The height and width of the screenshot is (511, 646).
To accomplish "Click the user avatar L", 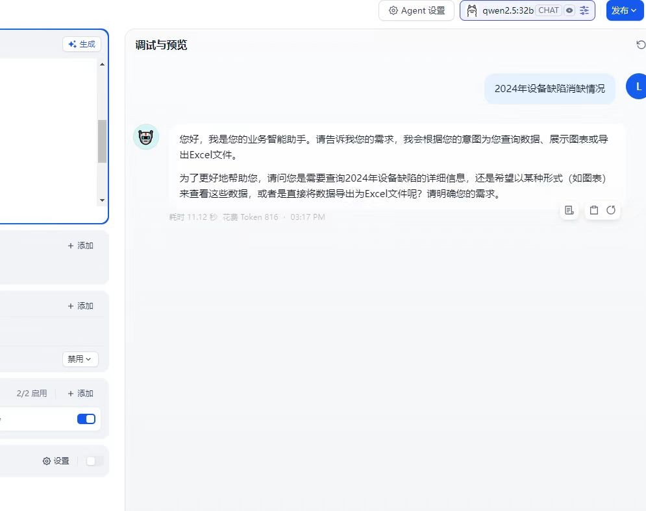I will tap(638, 86).
